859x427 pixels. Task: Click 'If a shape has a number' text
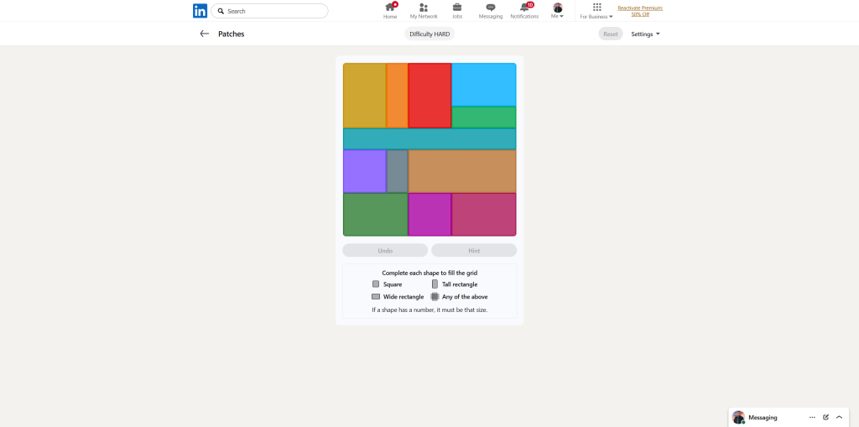tap(429, 310)
